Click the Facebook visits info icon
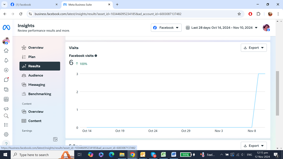283x159 pixels. tap(96, 56)
